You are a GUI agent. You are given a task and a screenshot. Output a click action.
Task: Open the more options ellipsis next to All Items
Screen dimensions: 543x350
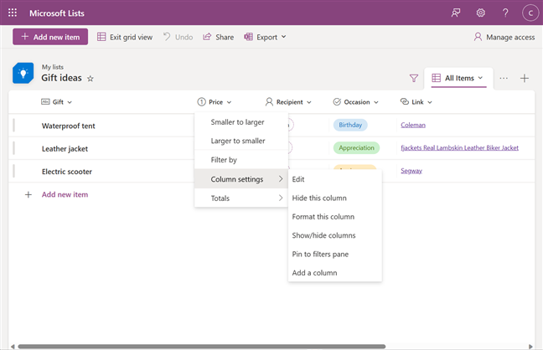(x=504, y=78)
